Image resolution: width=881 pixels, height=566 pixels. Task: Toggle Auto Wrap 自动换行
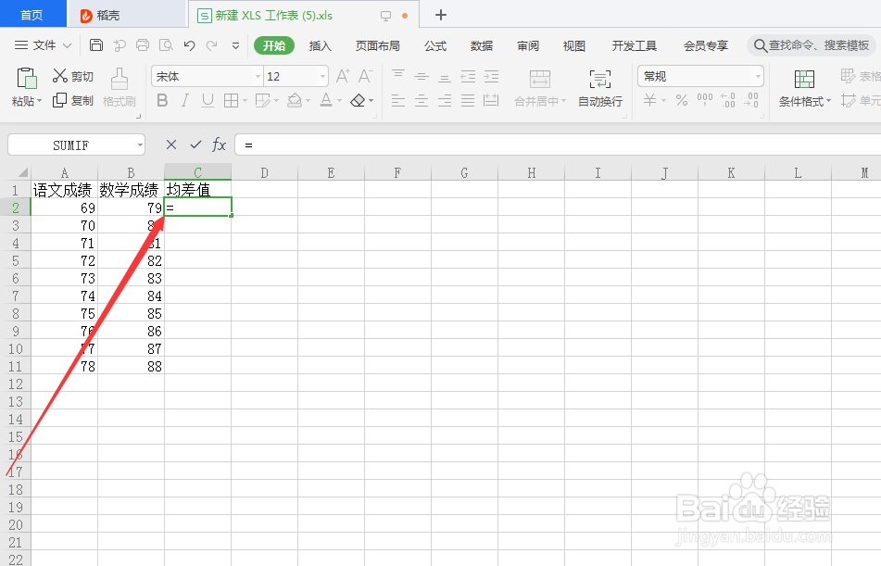(600, 88)
